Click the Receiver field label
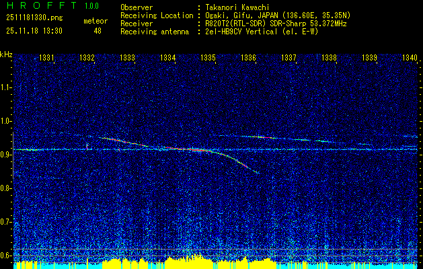Image resolution: width=423 pixels, height=269 pixels. pyautogui.click(x=137, y=24)
